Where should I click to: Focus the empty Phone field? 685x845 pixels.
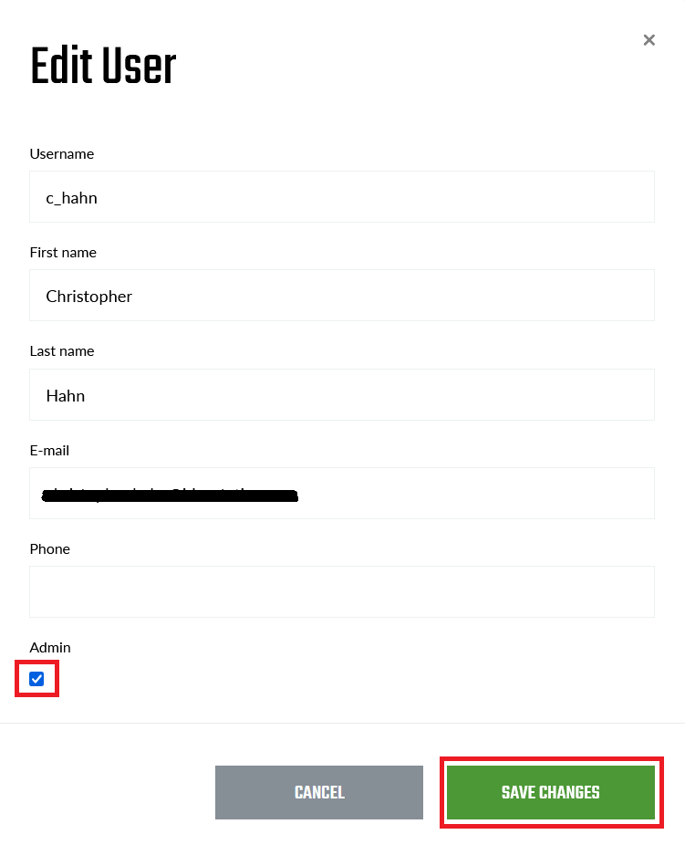[342, 592]
